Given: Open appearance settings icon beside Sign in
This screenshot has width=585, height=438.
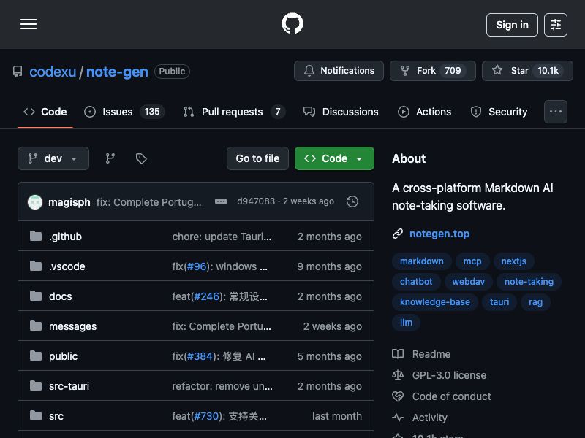Looking at the screenshot, I should tap(556, 24).
